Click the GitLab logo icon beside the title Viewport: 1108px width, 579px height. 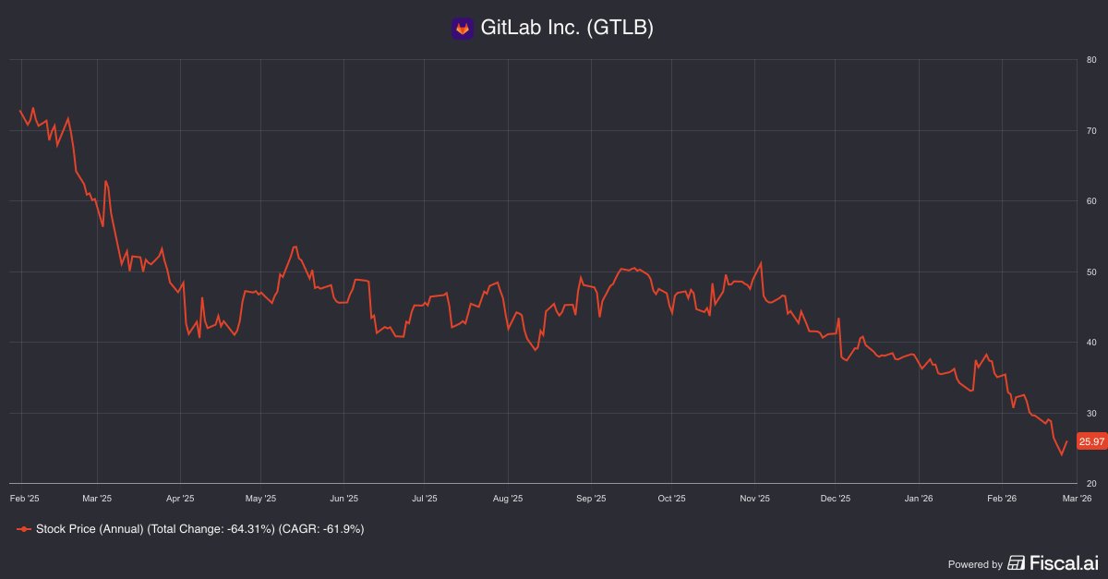pyautogui.click(x=463, y=29)
